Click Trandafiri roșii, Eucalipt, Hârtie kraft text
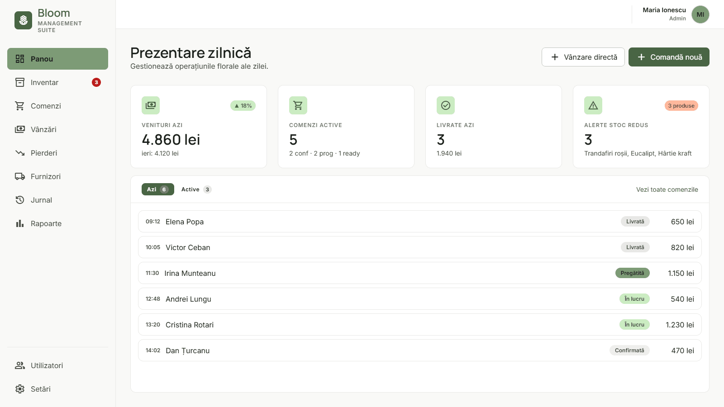Screen dimensions: 724x407 coord(638,153)
